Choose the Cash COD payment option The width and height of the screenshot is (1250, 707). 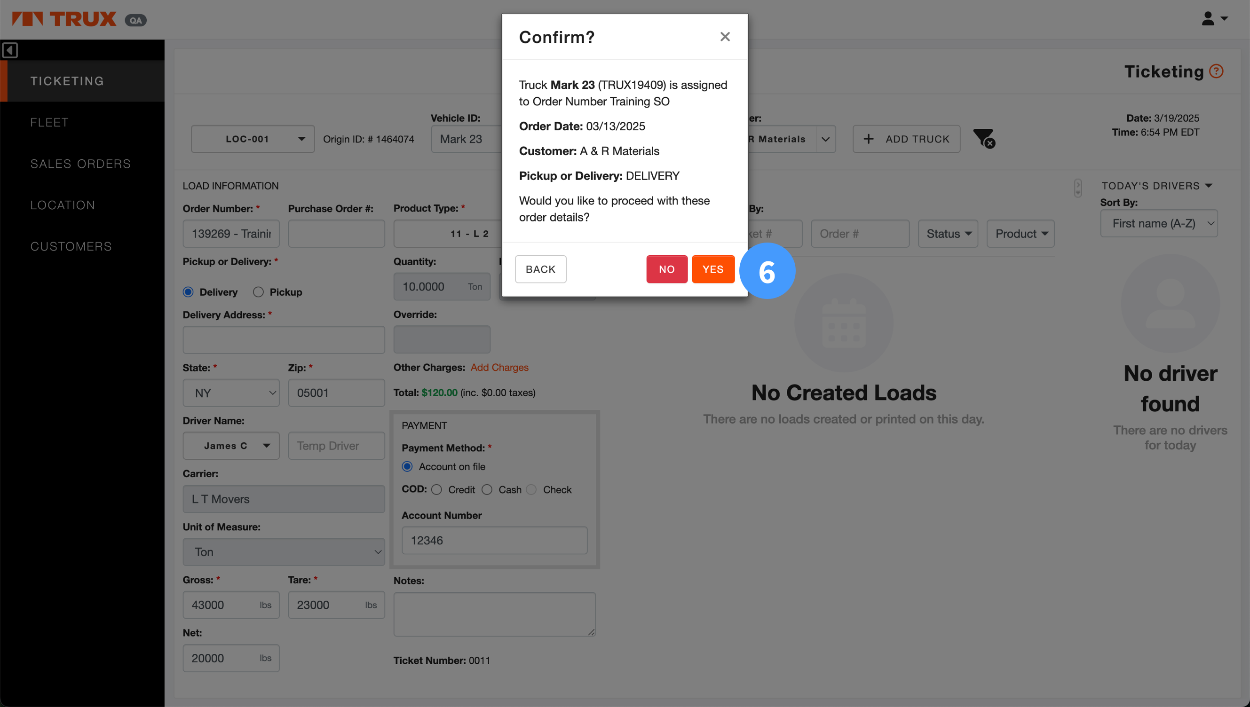coord(487,489)
